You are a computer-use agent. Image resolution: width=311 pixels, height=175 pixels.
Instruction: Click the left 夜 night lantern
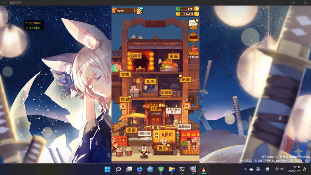(123, 106)
